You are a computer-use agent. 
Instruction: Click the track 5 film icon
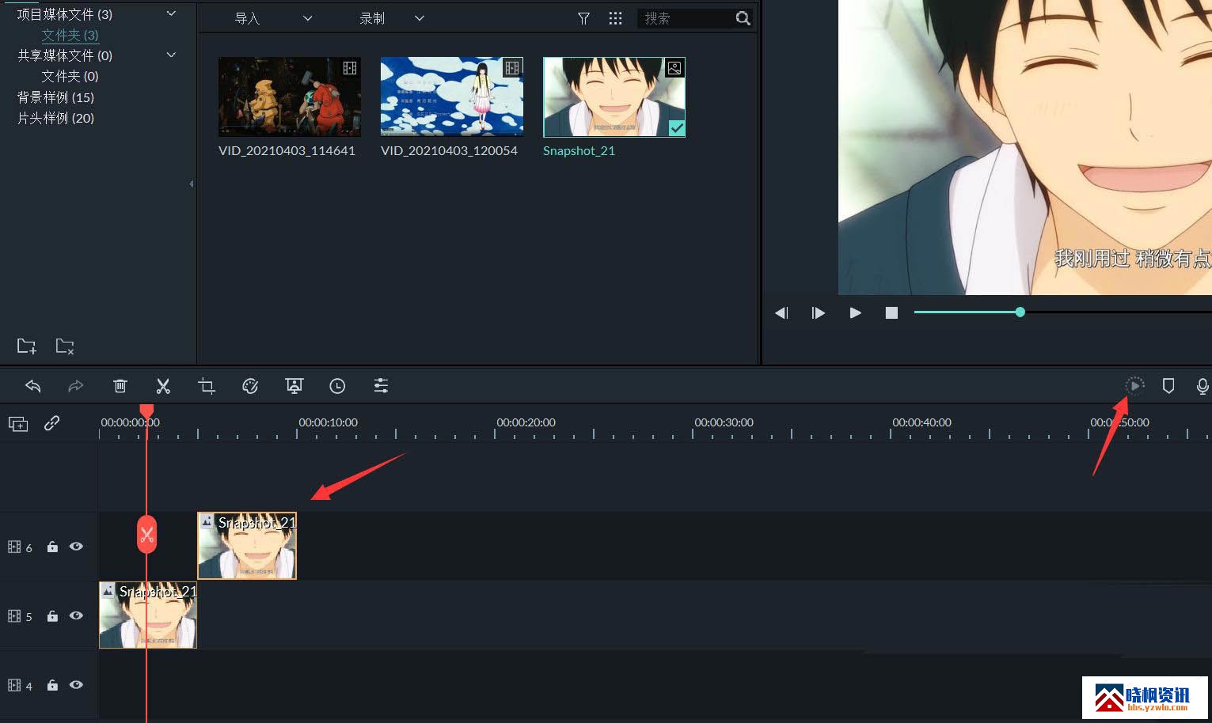(x=14, y=615)
